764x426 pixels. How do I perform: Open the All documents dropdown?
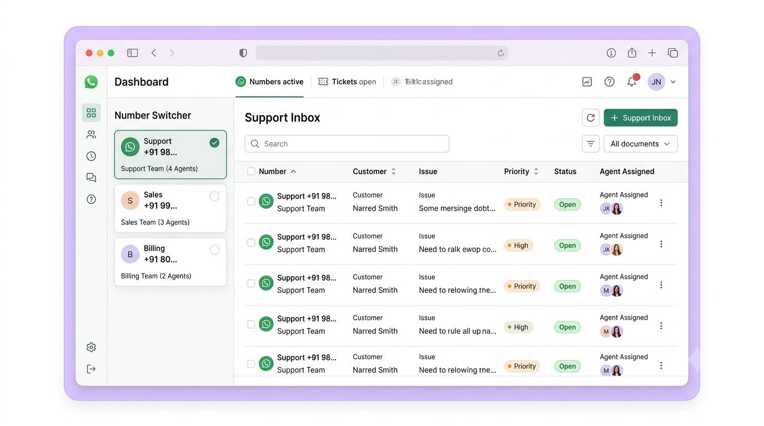[x=641, y=144]
